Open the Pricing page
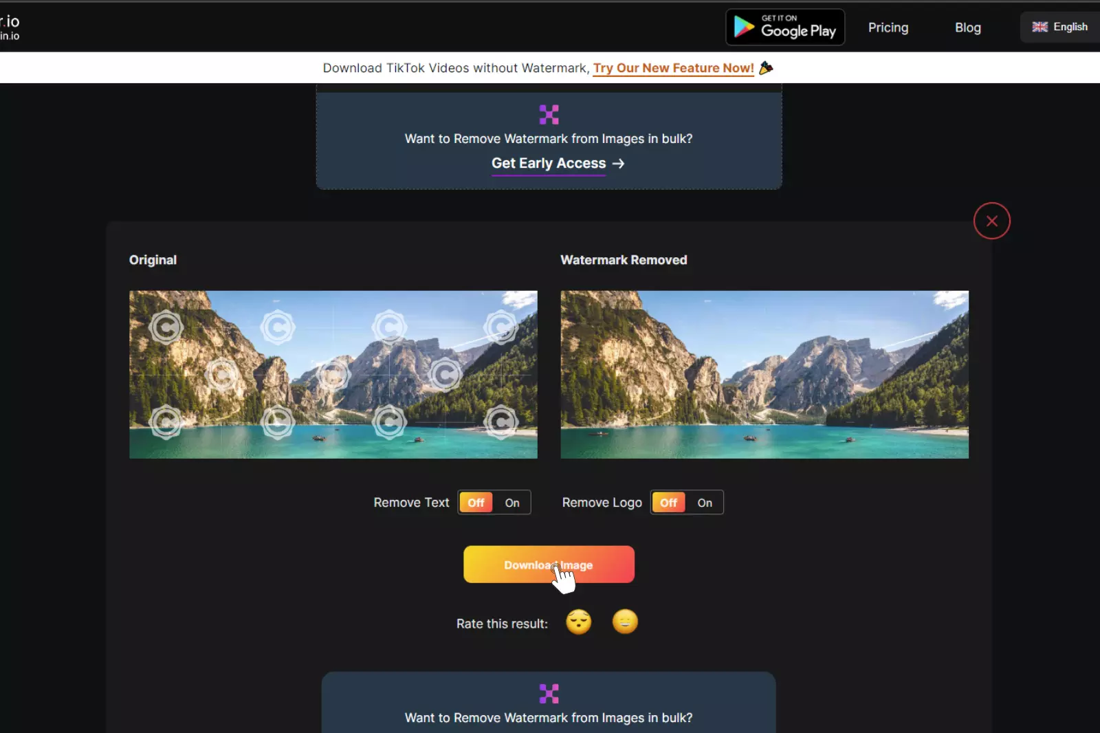Viewport: 1100px width, 733px height. (x=888, y=28)
